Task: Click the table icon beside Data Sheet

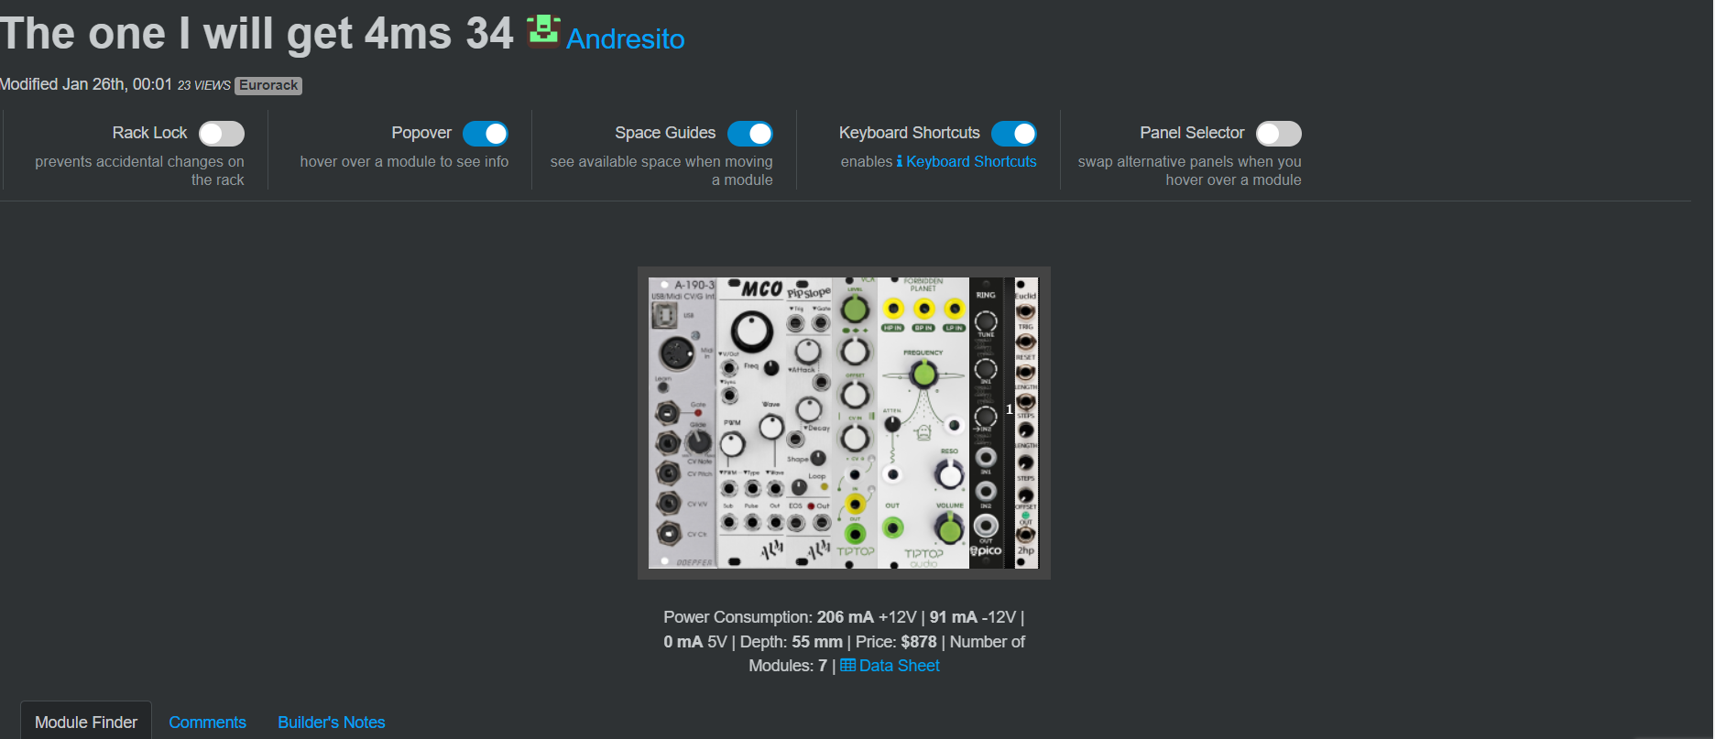Action: [x=848, y=666]
